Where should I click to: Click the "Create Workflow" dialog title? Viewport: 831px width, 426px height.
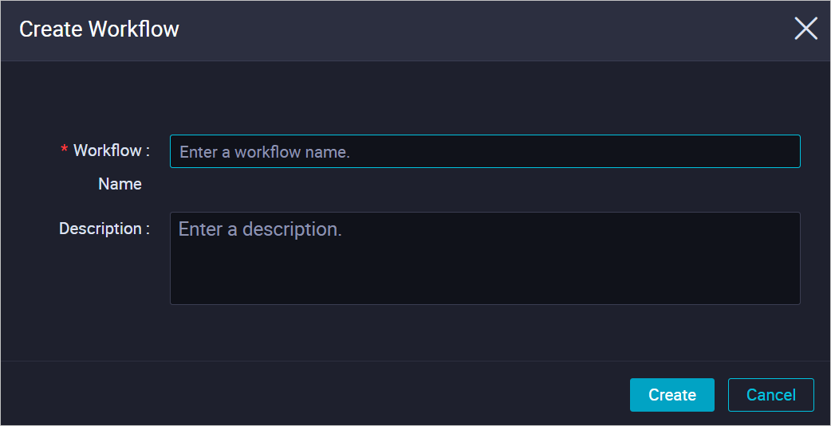coord(99,29)
